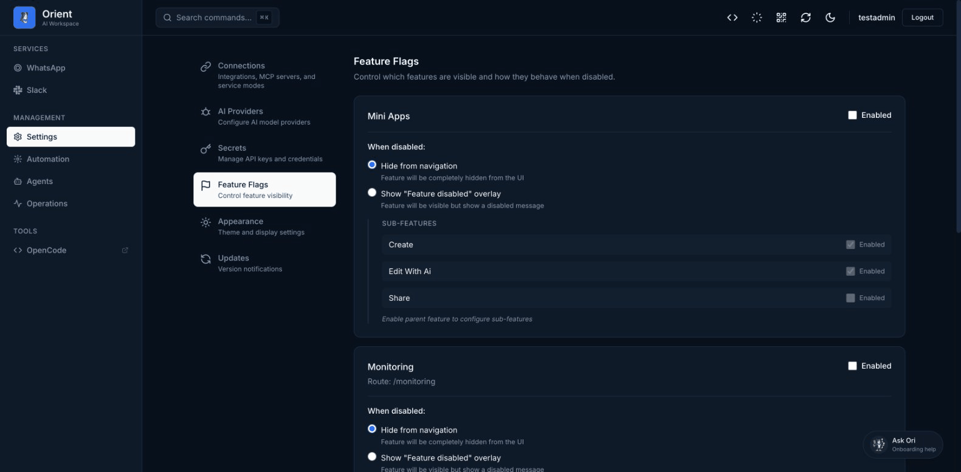
Task: Enable the Monitoring feature checkbox
Action: [x=852, y=366]
